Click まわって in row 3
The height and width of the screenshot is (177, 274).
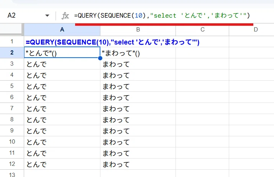[116, 64]
